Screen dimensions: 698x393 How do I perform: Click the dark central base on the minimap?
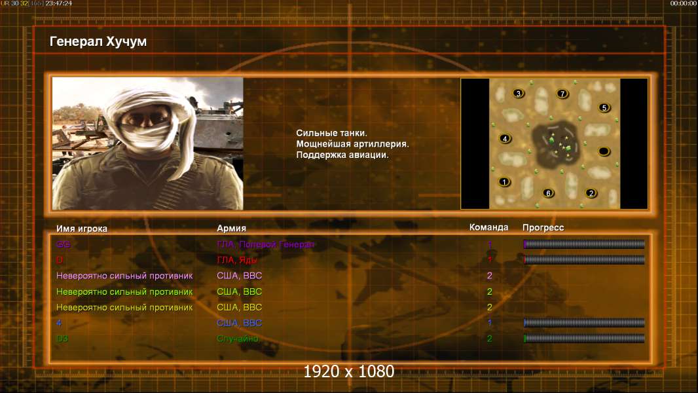click(x=556, y=144)
